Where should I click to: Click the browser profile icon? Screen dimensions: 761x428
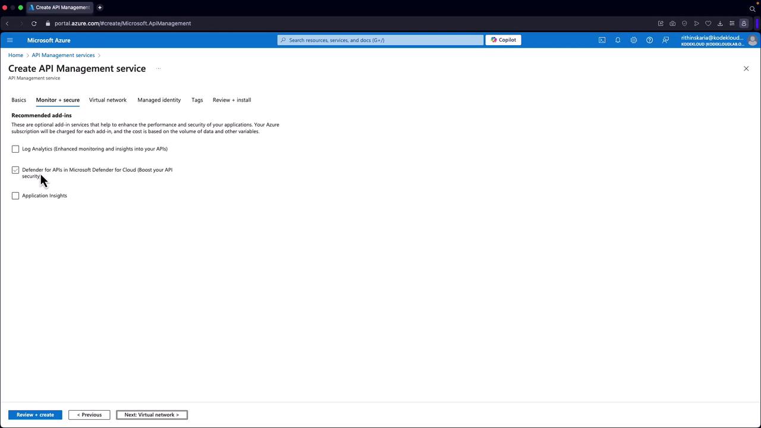pyautogui.click(x=744, y=23)
